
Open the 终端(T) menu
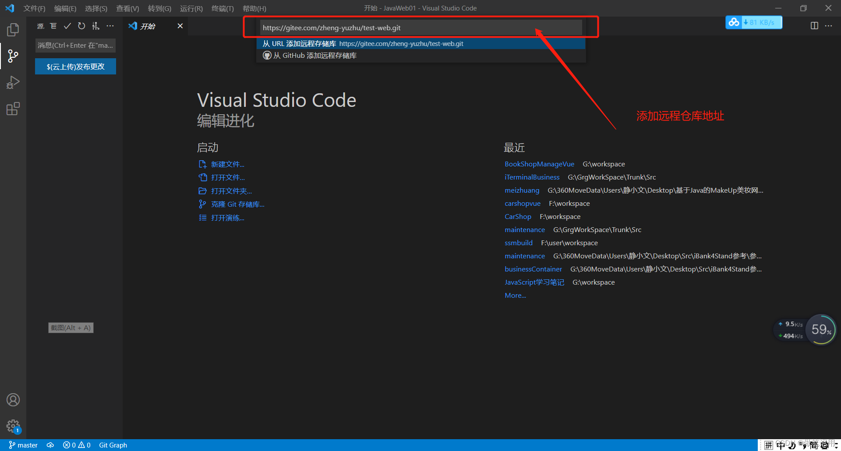(x=223, y=8)
